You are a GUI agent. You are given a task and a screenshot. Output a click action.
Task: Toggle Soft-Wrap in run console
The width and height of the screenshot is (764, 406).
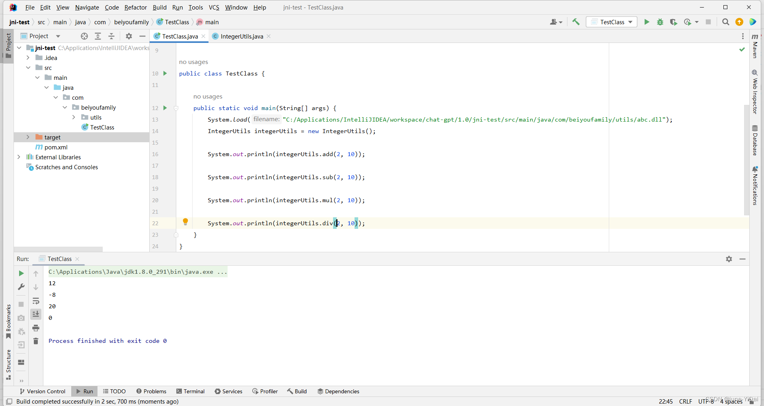[36, 300]
